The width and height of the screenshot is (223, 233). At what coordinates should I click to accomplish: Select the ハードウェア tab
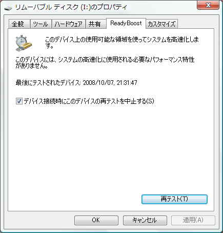68,24
